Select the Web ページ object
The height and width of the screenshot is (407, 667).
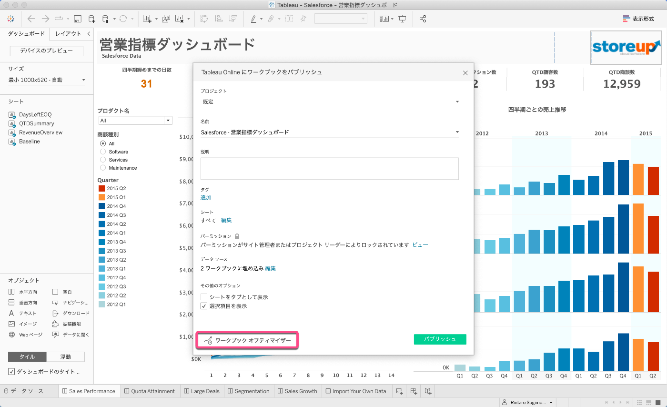(x=26, y=335)
